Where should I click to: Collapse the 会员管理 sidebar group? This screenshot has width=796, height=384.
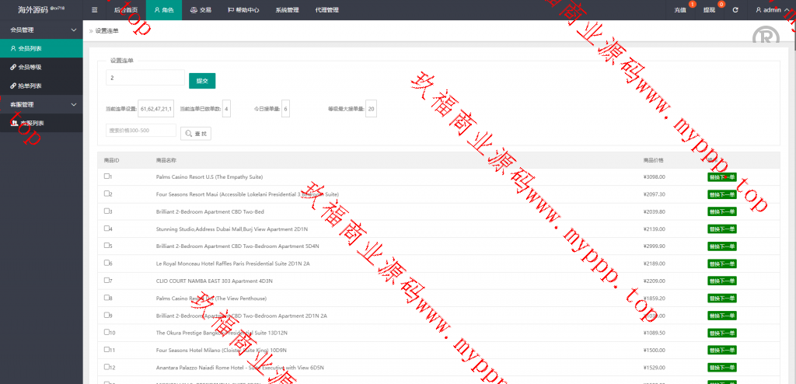coord(73,30)
